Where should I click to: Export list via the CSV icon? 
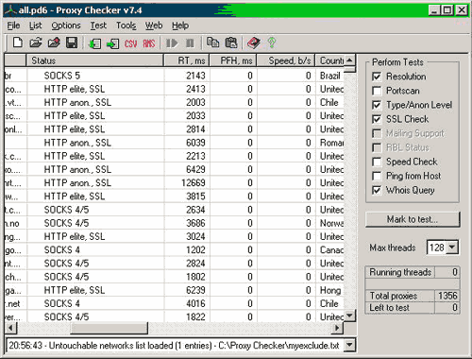[130, 43]
